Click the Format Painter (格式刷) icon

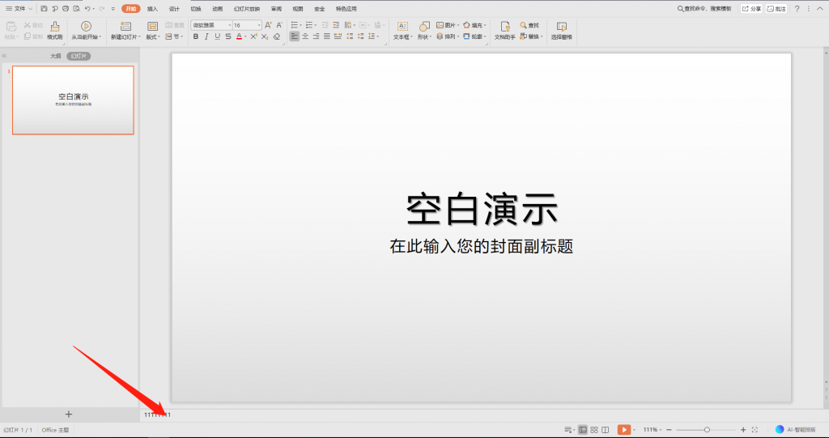tap(54, 27)
